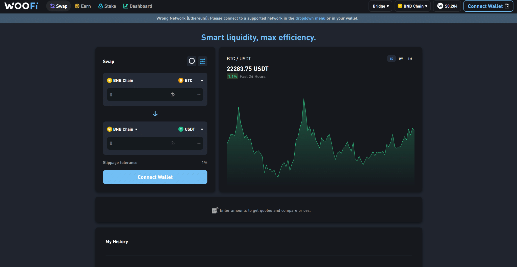
Task: Go to the Earn tab
Action: (x=83, y=6)
